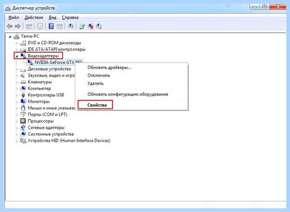Open the Файл menu
290x212 pixels.
tap(14, 17)
